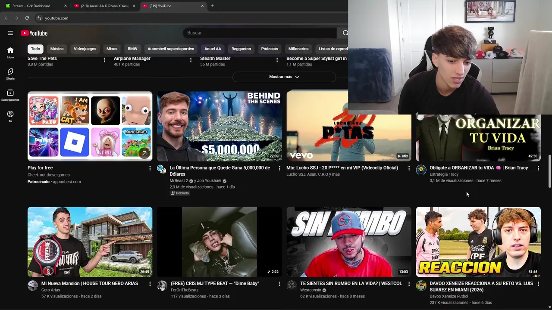Viewport: 552px width, 310px height.
Task: Open the Tú profile section
Action: tap(10, 116)
